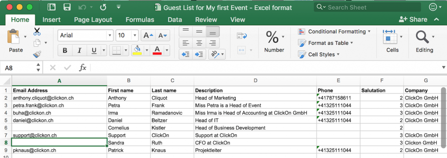Select cell containing anthony.cliquot@clickon.ch
This screenshot has width=447, height=158.
click(x=59, y=98)
